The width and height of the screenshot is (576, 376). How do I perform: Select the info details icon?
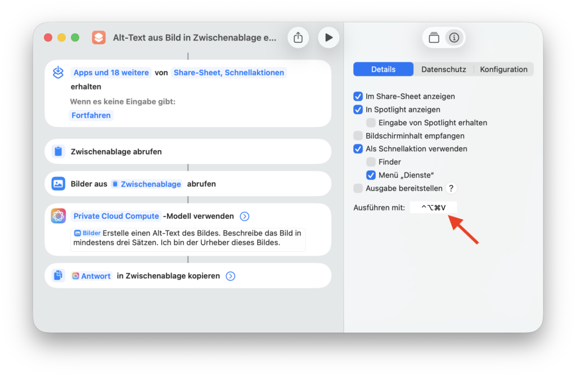tap(454, 38)
